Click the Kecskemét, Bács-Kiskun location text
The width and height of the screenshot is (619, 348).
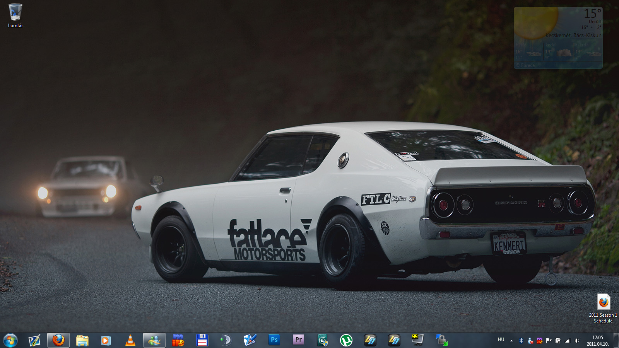(573, 35)
